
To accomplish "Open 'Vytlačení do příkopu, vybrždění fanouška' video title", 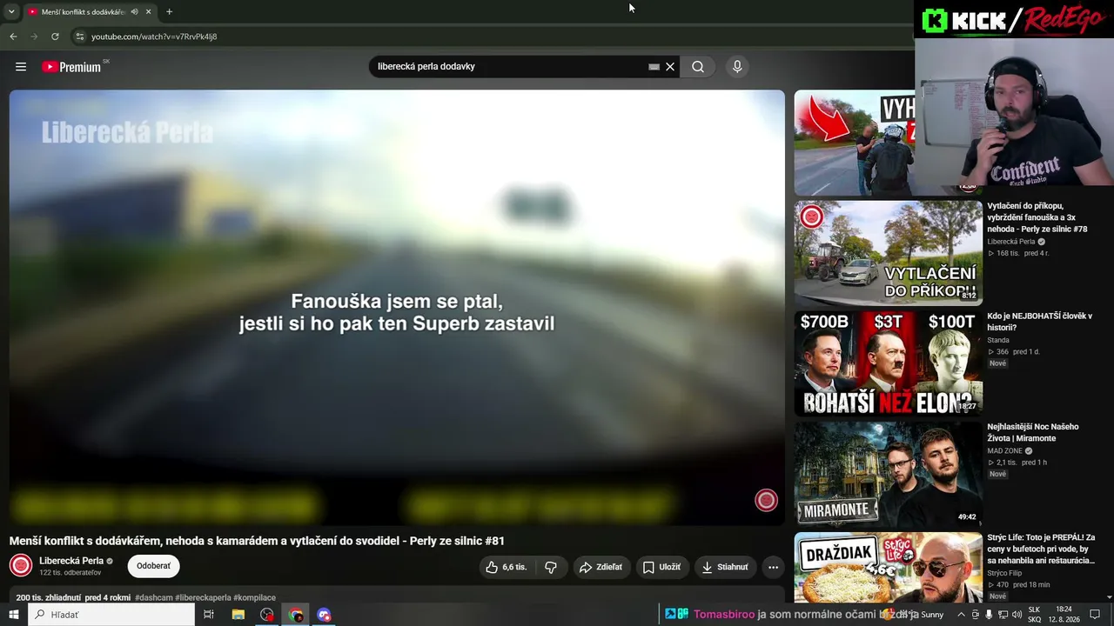I will point(1037,217).
